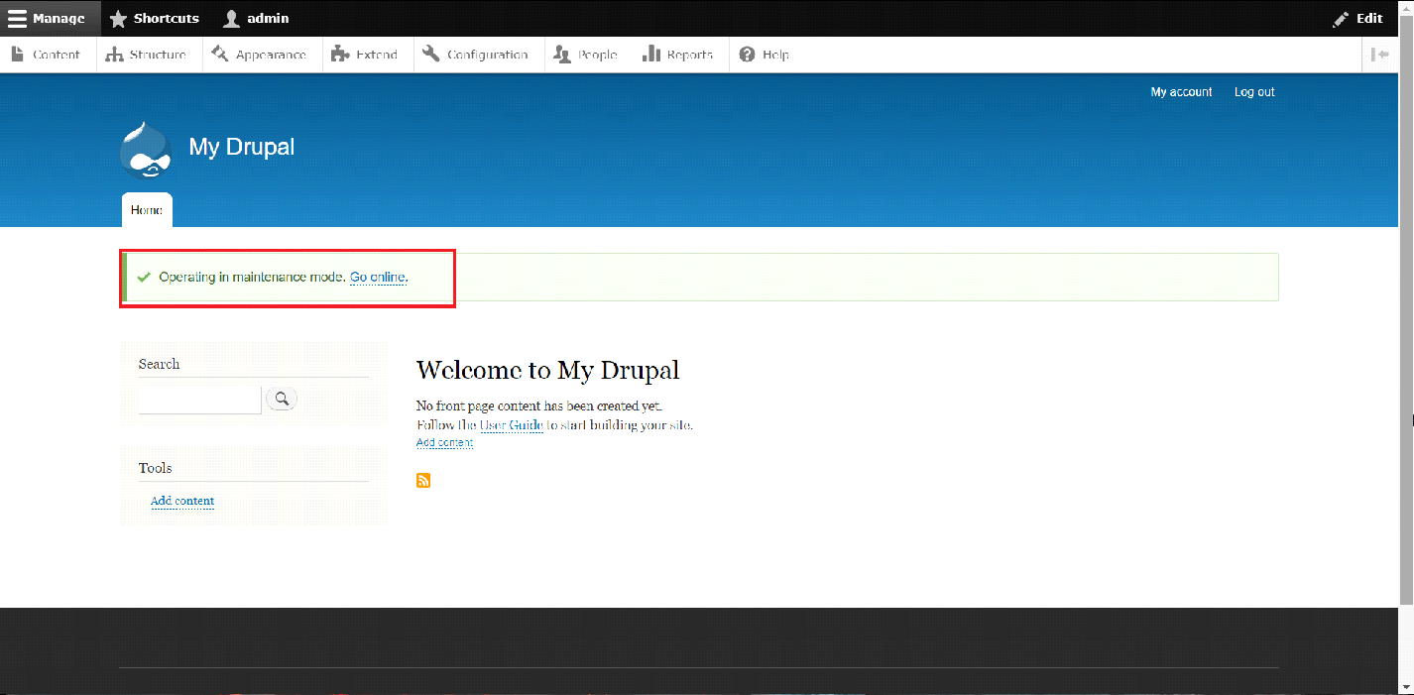Open the Appearance menu
The height and width of the screenshot is (695, 1414).
point(260,55)
